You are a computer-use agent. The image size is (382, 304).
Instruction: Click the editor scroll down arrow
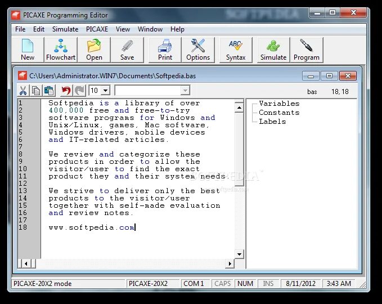239,254
